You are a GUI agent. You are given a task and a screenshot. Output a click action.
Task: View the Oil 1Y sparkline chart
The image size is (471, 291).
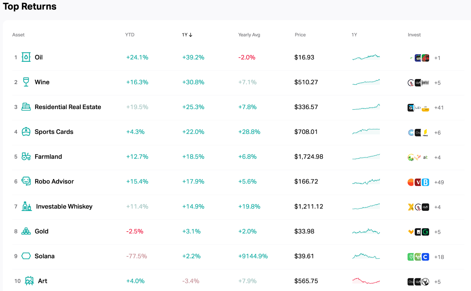pyautogui.click(x=366, y=57)
